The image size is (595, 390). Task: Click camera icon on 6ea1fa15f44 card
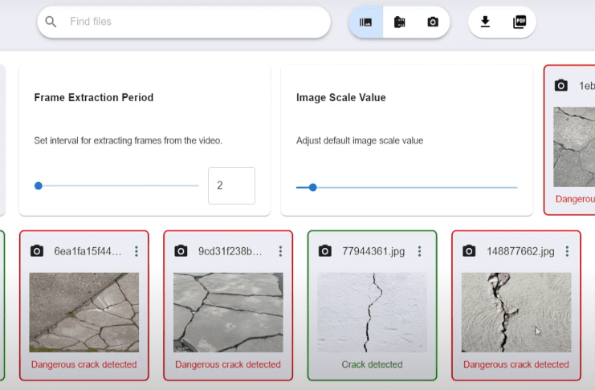click(36, 251)
